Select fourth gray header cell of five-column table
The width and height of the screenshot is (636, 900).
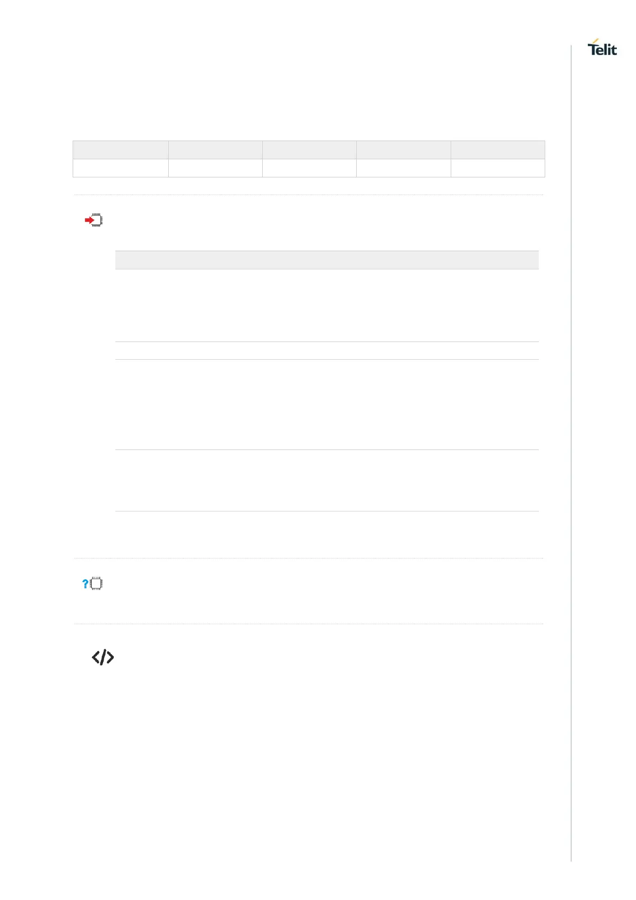point(403,150)
